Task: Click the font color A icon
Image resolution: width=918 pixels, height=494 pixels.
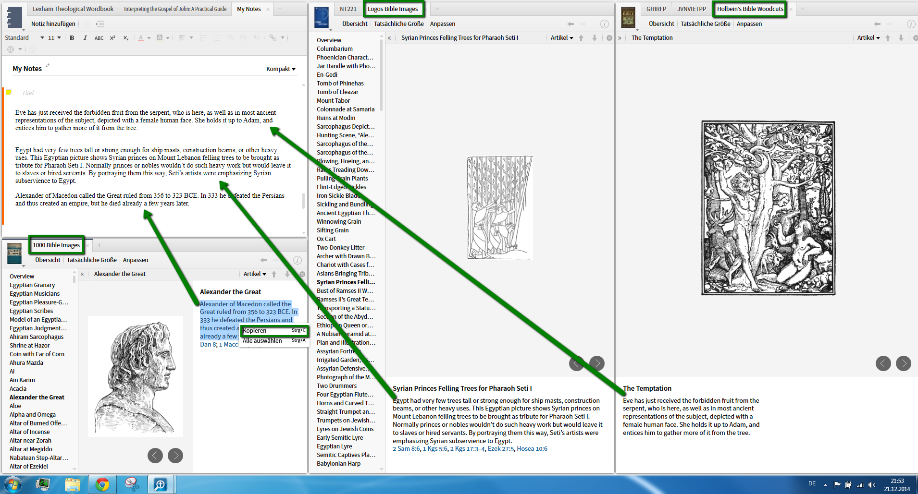Action: click(x=141, y=38)
